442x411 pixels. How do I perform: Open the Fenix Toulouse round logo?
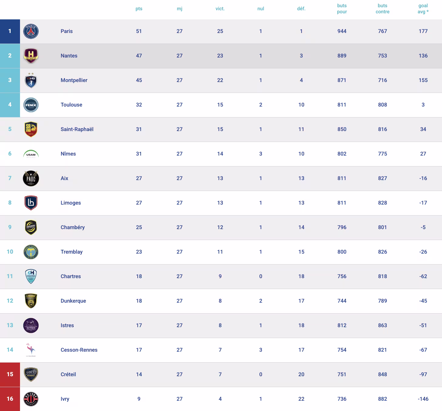31,105
